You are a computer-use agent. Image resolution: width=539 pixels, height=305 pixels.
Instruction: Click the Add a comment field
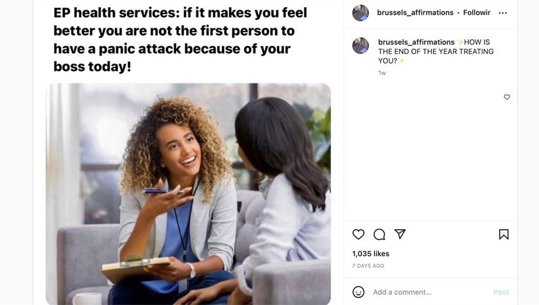[x=430, y=292]
